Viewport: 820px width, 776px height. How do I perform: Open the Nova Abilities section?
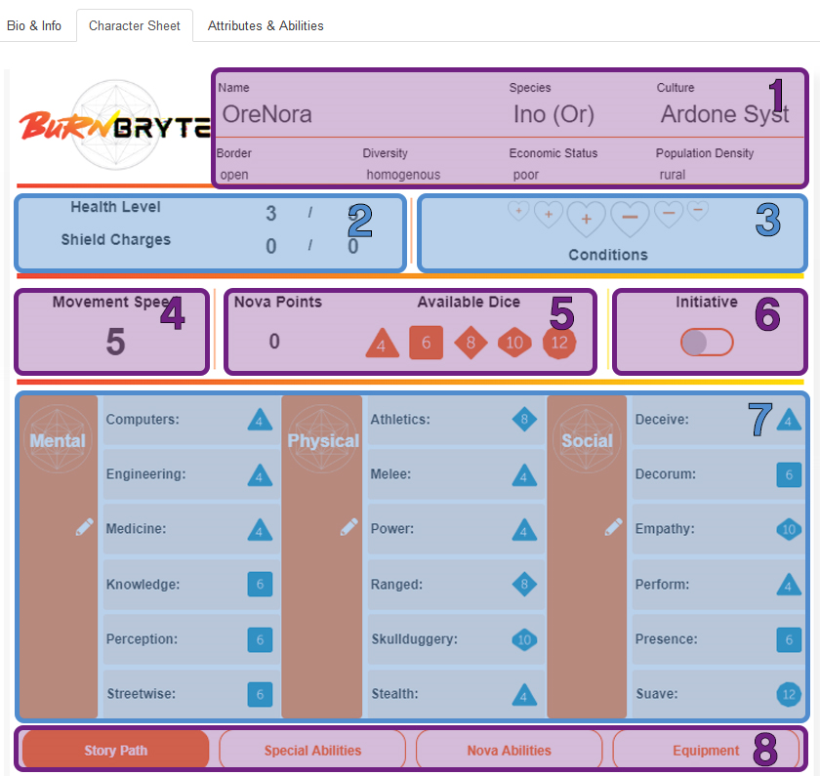[509, 751]
